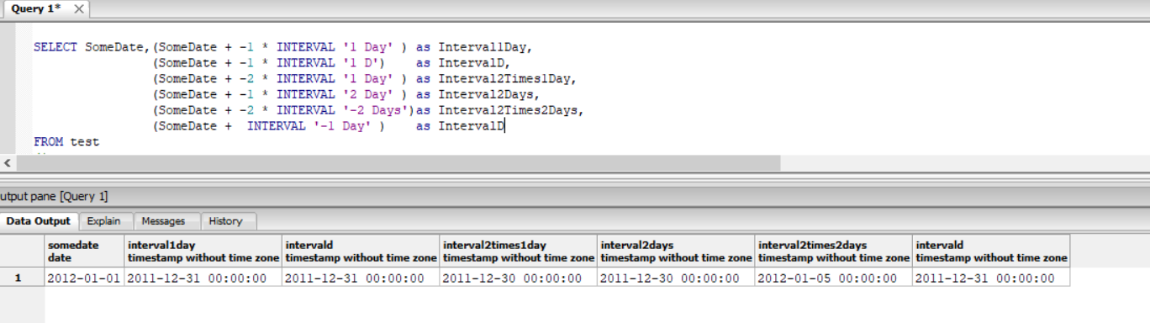This screenshot has width=1150, height=323.
Task: Click the horizontal scrollbar left arrow
Action: (x=8, y=162)
